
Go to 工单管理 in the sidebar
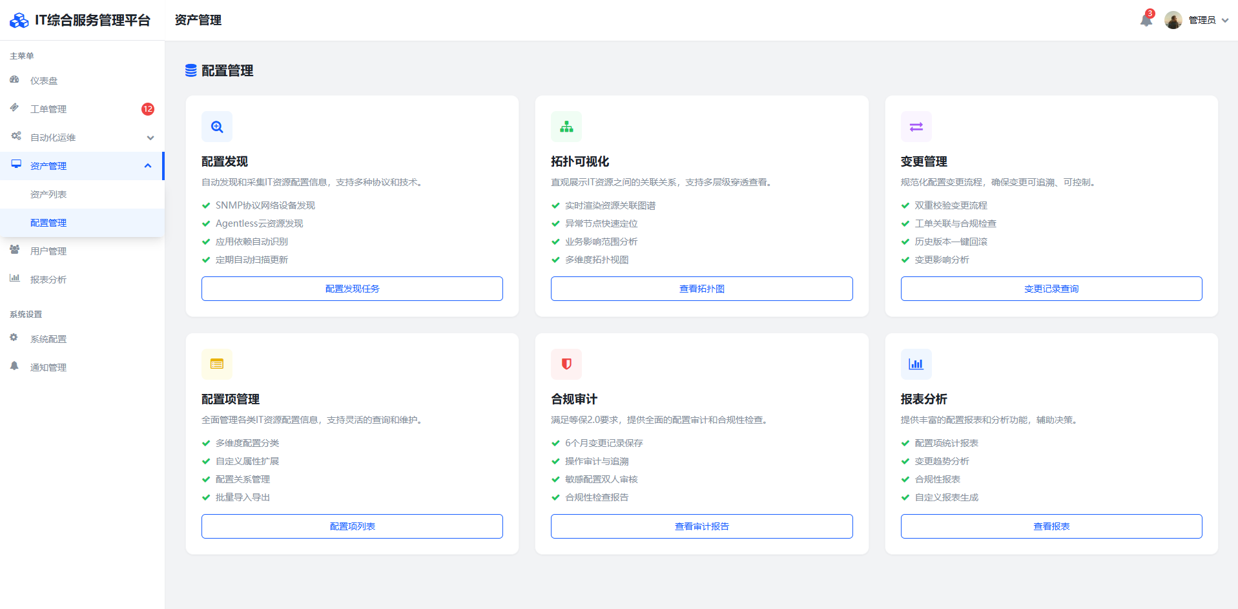48,109
